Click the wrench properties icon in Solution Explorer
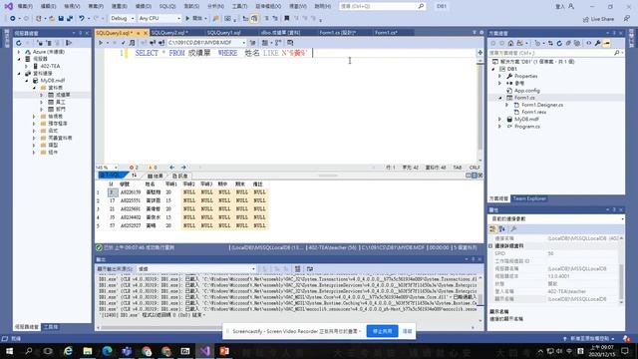The image size is (638, 359). pos(597,43)
